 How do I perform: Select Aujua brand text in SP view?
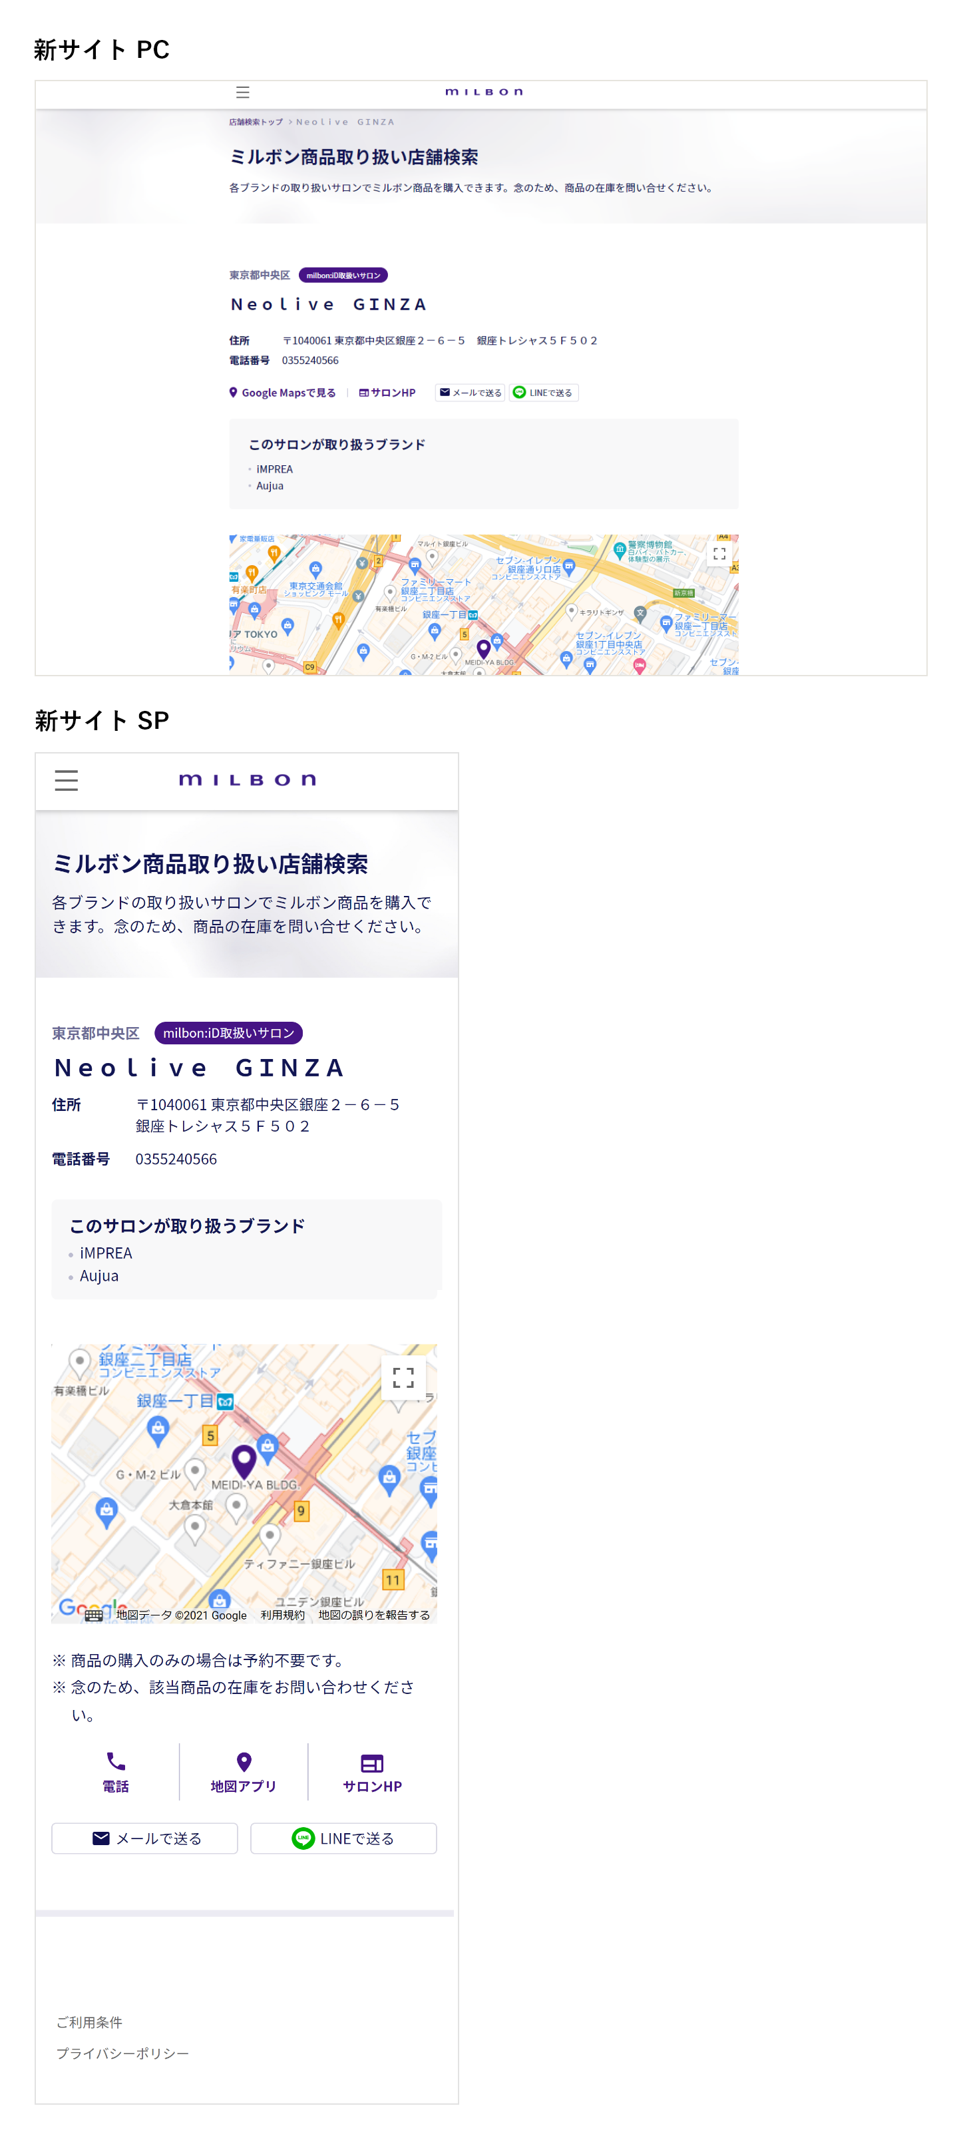tap(98, 1277)
